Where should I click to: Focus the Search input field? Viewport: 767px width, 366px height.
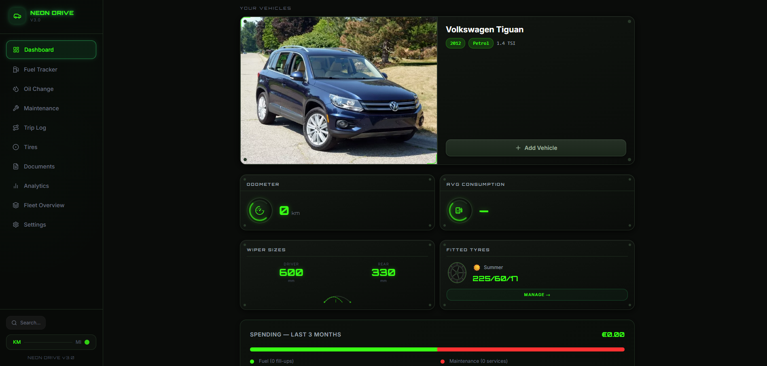(26, 323)
